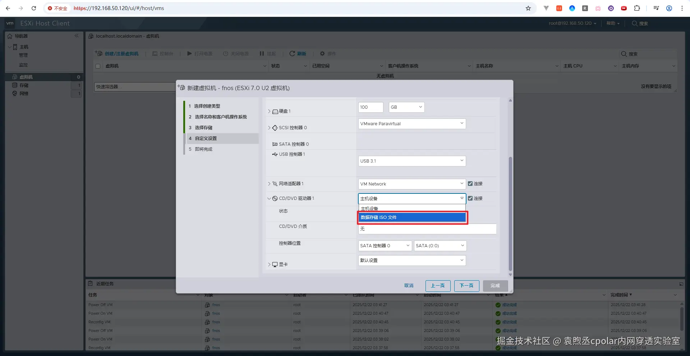
Task: Collapse the navigator panel
Action: 77,36
